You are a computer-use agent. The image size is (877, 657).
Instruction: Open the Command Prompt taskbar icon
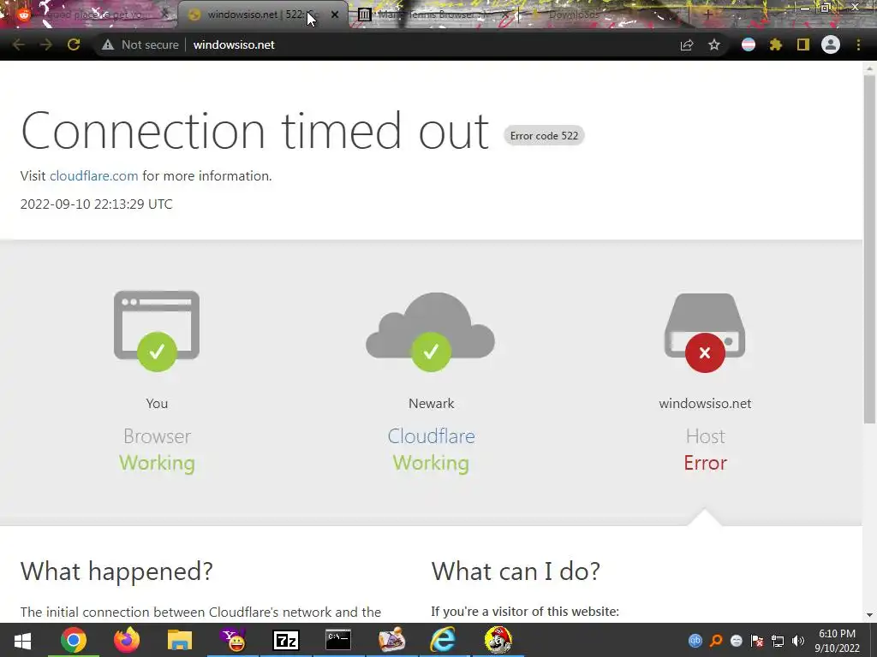[338, 640]
